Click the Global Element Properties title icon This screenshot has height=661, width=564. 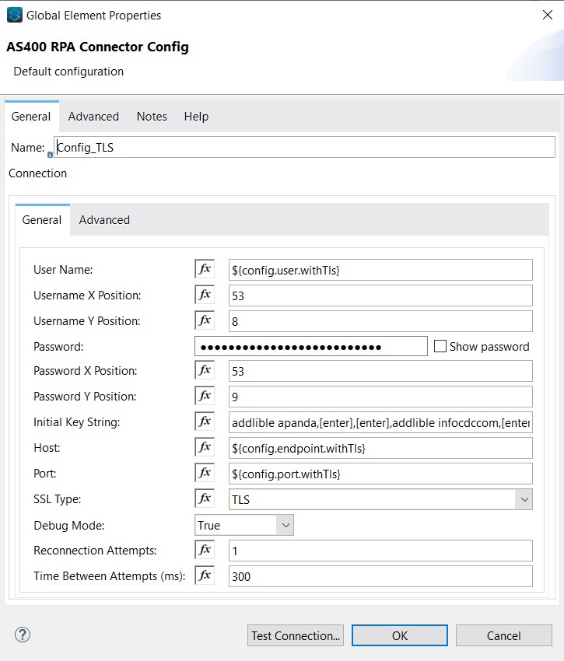(14, 16)
